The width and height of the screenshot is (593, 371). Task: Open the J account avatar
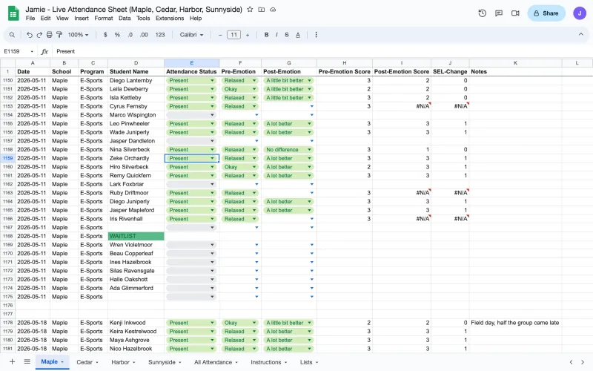tap(580, 13)
